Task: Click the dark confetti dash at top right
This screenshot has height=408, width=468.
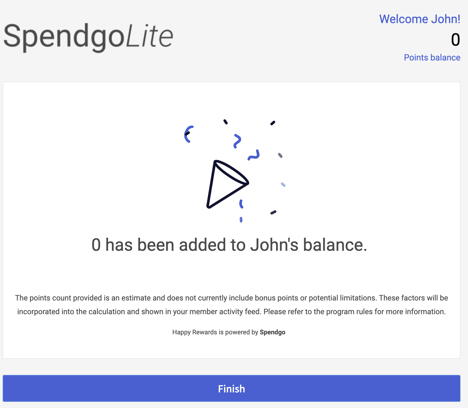Action: [273, 123]
